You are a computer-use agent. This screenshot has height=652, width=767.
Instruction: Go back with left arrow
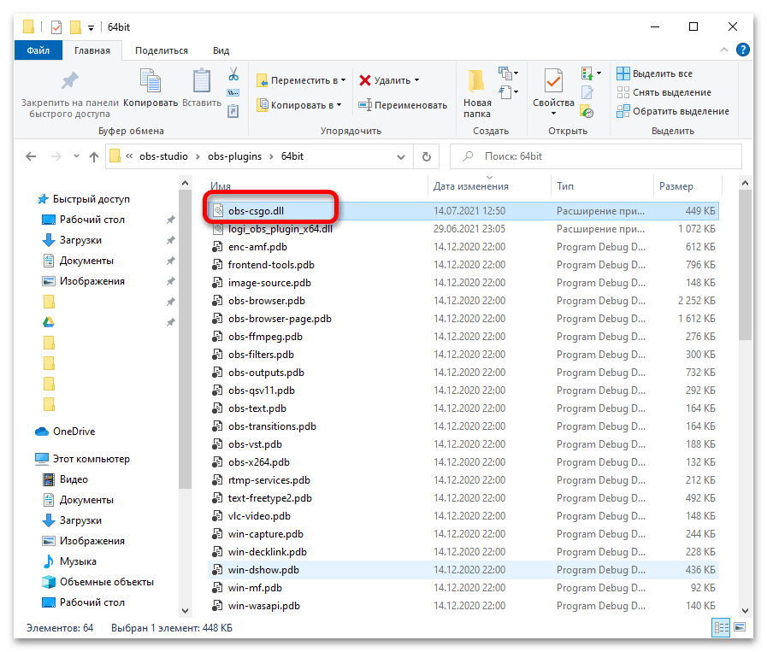[31, 156]
